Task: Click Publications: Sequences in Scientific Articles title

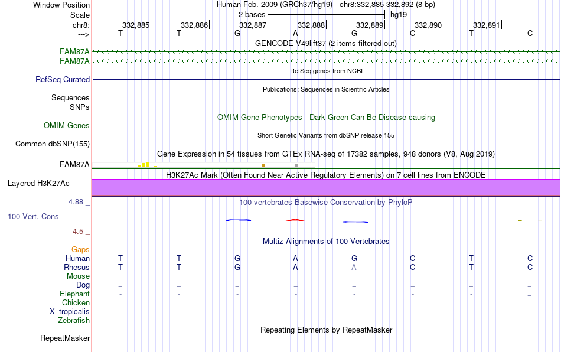Action: click(x=326, y=89)
